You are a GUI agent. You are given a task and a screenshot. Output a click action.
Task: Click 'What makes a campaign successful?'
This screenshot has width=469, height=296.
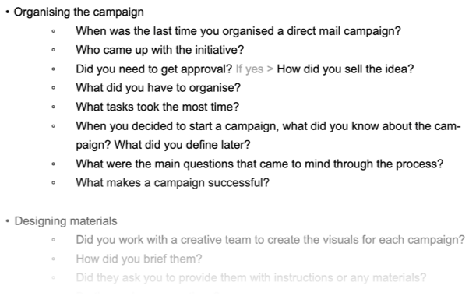173,183
